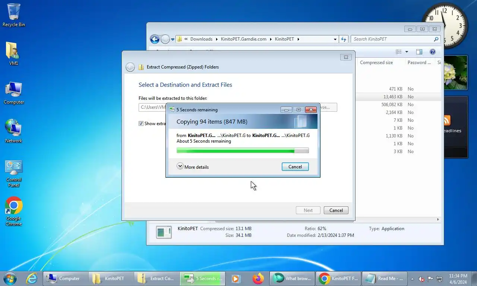This screenshot has height=286, width=477.
Task: Open the Network desktop icon
Action: [14, 131]
